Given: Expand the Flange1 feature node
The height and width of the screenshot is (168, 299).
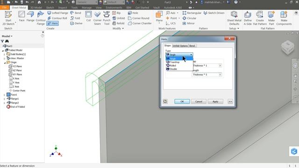Looking at the screenshot, I should click(4, 98).
